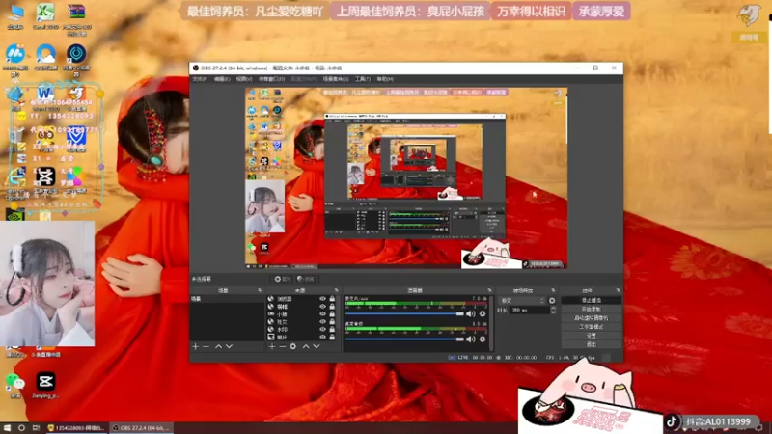Open 工具(T) menu in OBS
772x434 pixels.
(363, 79)
